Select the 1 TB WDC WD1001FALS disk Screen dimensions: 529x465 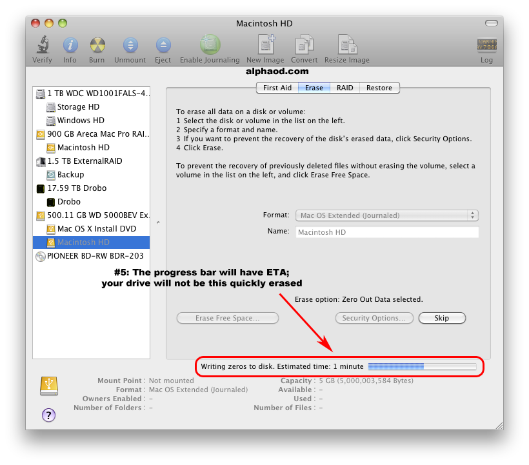coord(92,94)
